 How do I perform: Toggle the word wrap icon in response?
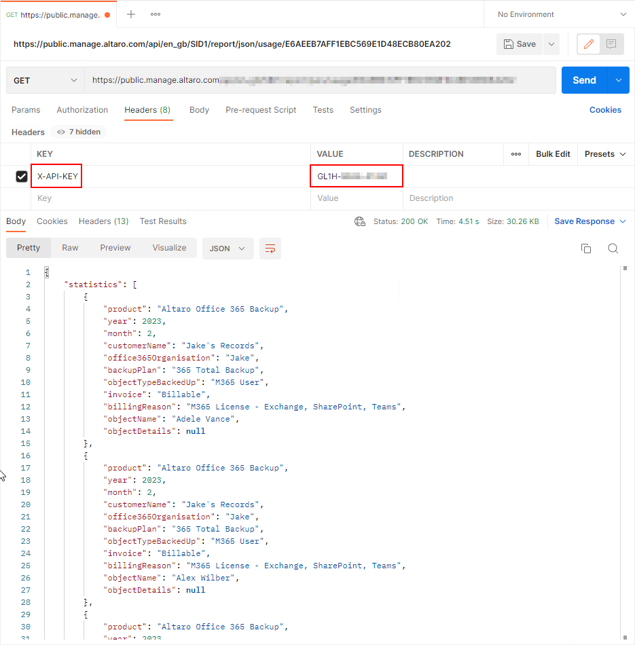270,248
